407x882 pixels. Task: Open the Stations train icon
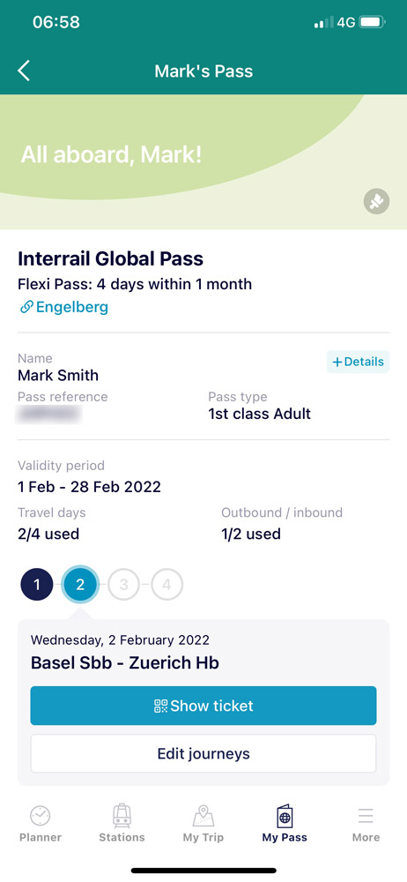point(122,815)
